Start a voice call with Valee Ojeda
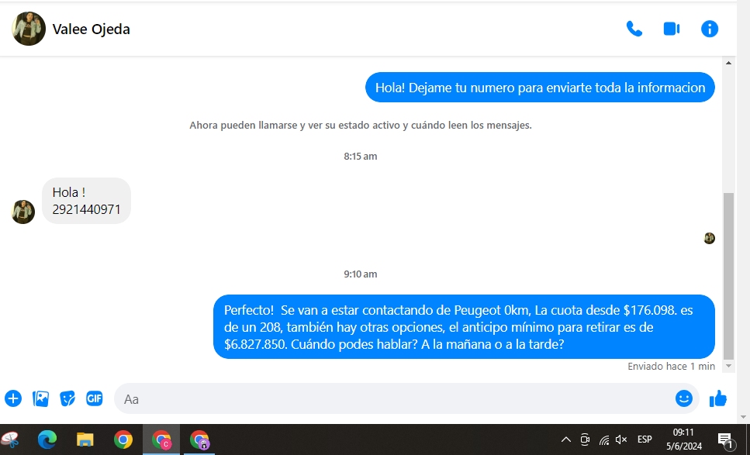This screenshot has width=750, height=455. point(634,29)
